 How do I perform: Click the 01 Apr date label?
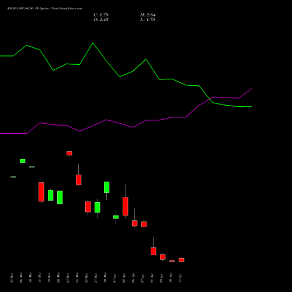[x=114, y=279]
